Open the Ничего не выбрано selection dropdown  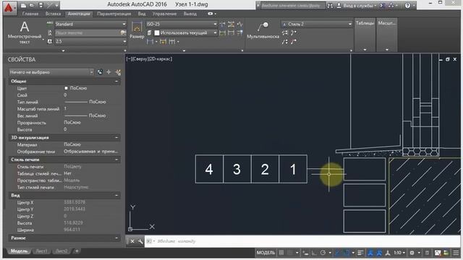[x=51, y=72]
